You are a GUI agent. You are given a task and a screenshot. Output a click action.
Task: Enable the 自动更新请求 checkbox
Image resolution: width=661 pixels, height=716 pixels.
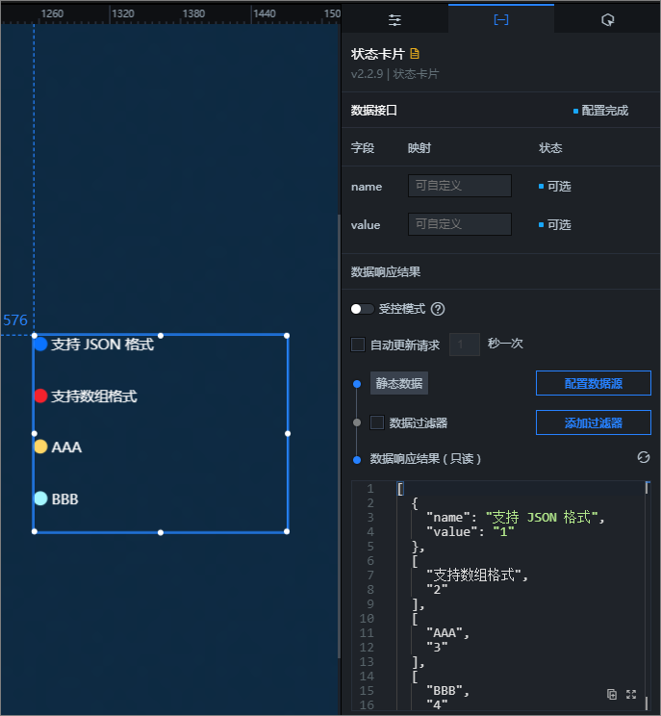(357, 344)
